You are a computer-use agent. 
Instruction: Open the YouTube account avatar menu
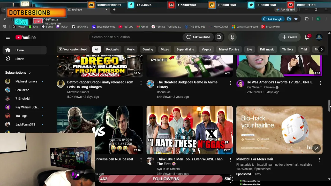(319, 37)
